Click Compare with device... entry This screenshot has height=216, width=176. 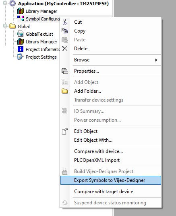(98, 151)
